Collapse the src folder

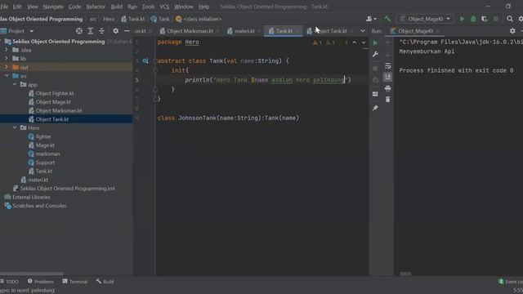click(x=7, y=76)
